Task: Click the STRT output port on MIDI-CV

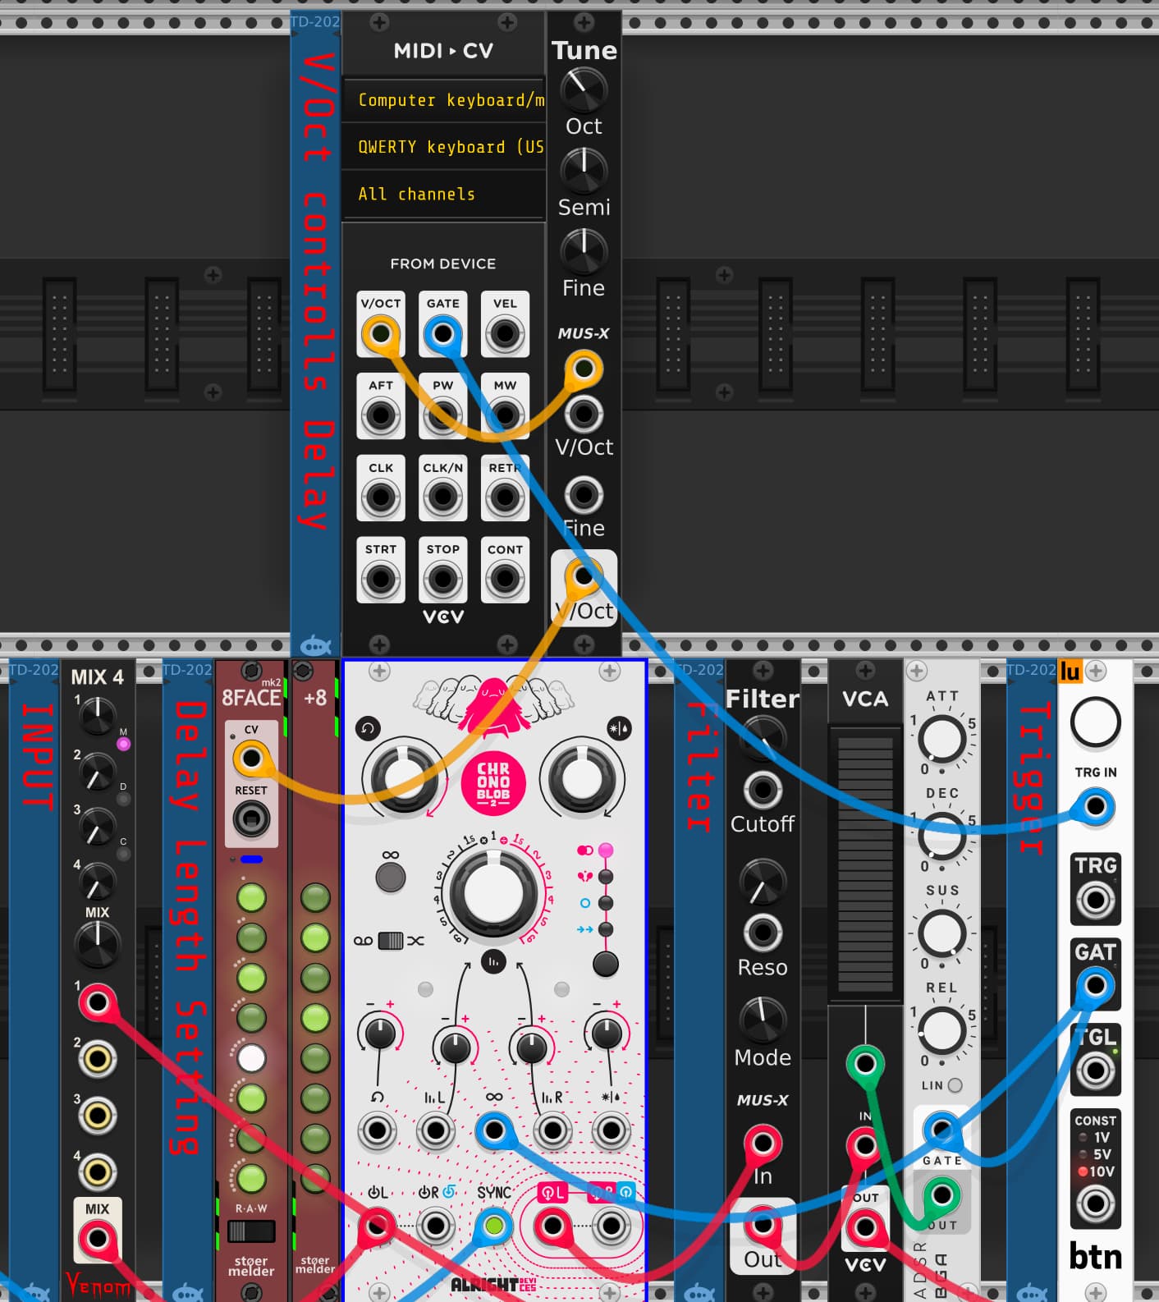Action: (381, 579)
